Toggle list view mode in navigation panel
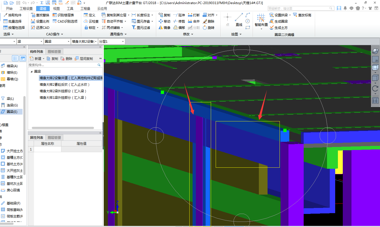 [15, 58]
